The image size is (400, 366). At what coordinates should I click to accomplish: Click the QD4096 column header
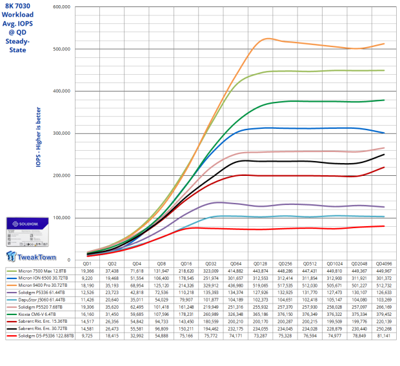point(384,264)
